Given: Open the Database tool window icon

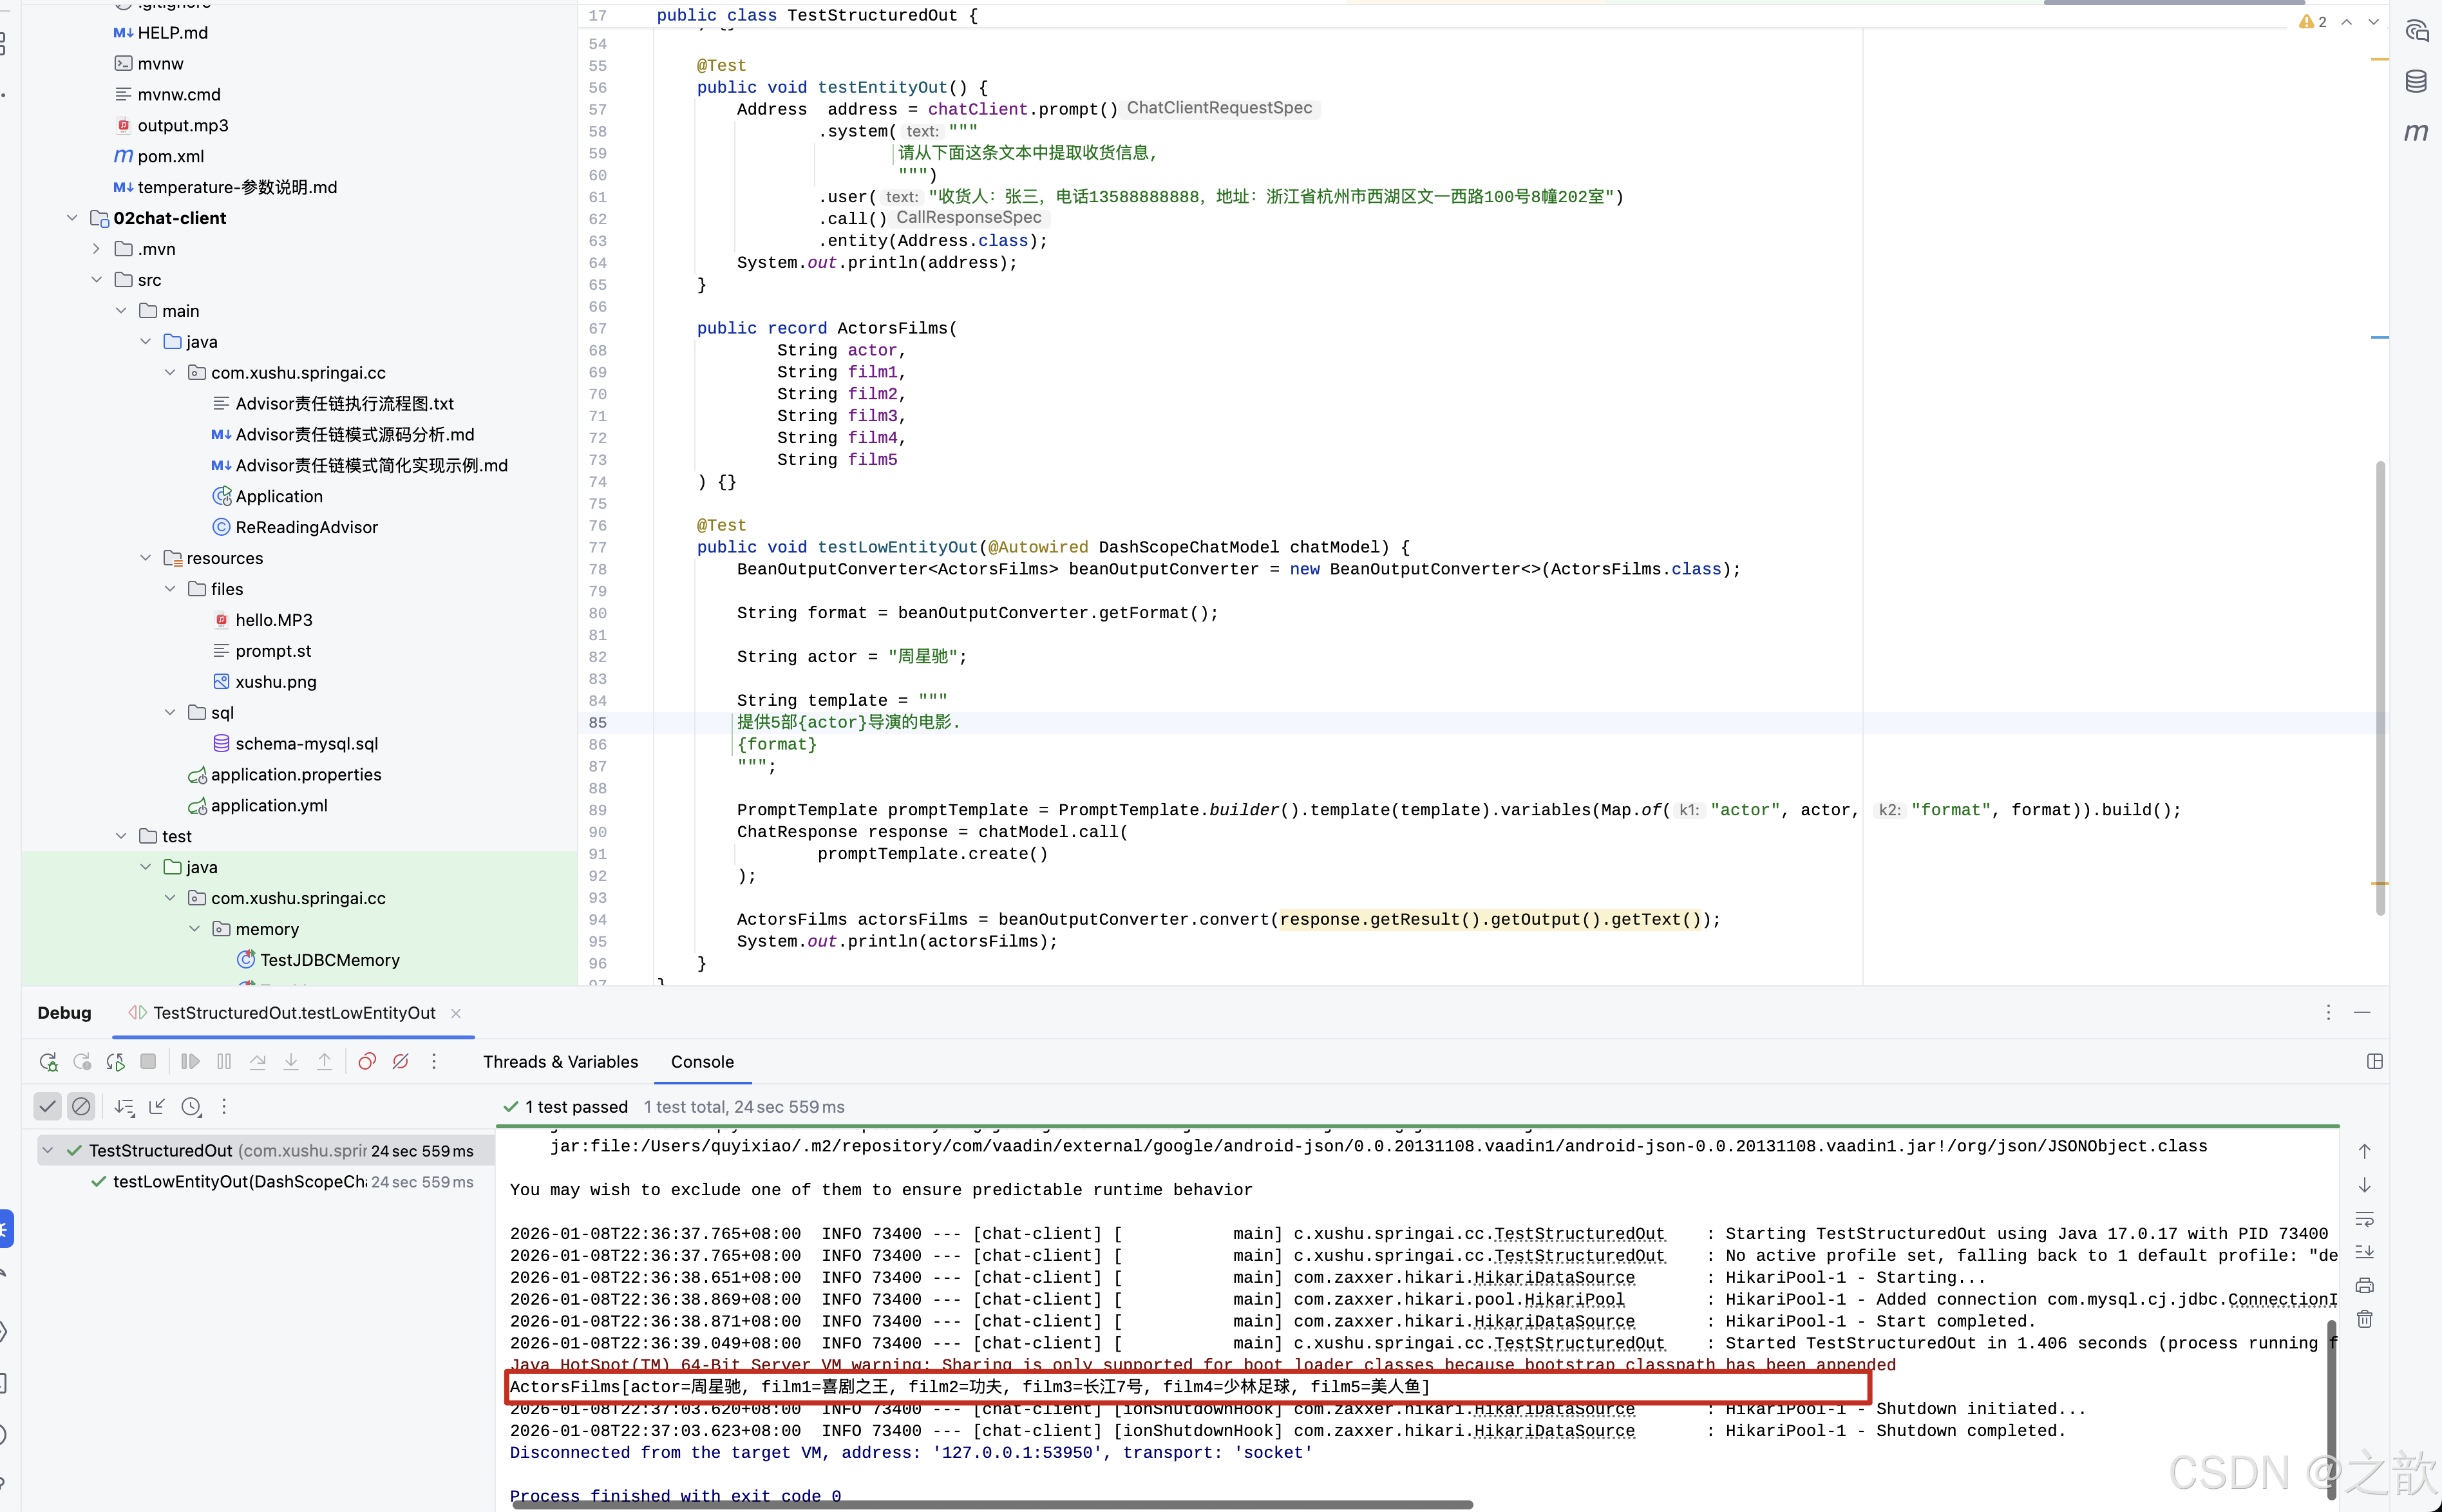Looking at the screenshot, I should tap(2416, 82).
